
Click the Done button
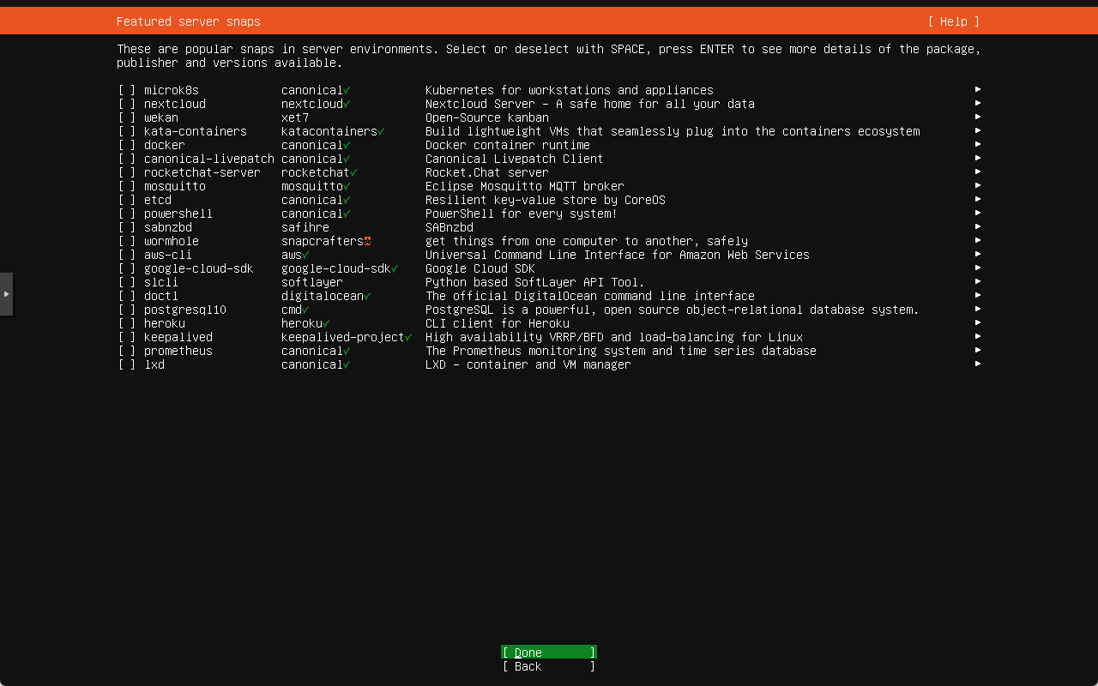pos(549,653)
